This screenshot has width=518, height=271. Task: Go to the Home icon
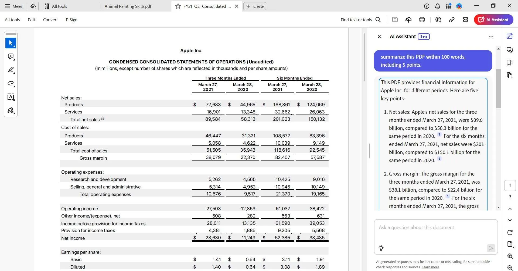33,6
